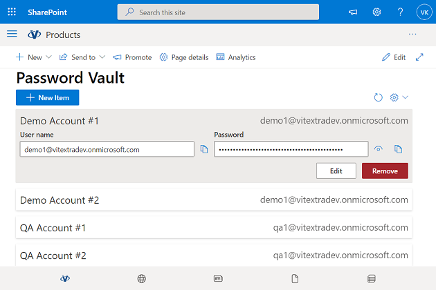Expand the QA Account #2 entry

[214, 255]
